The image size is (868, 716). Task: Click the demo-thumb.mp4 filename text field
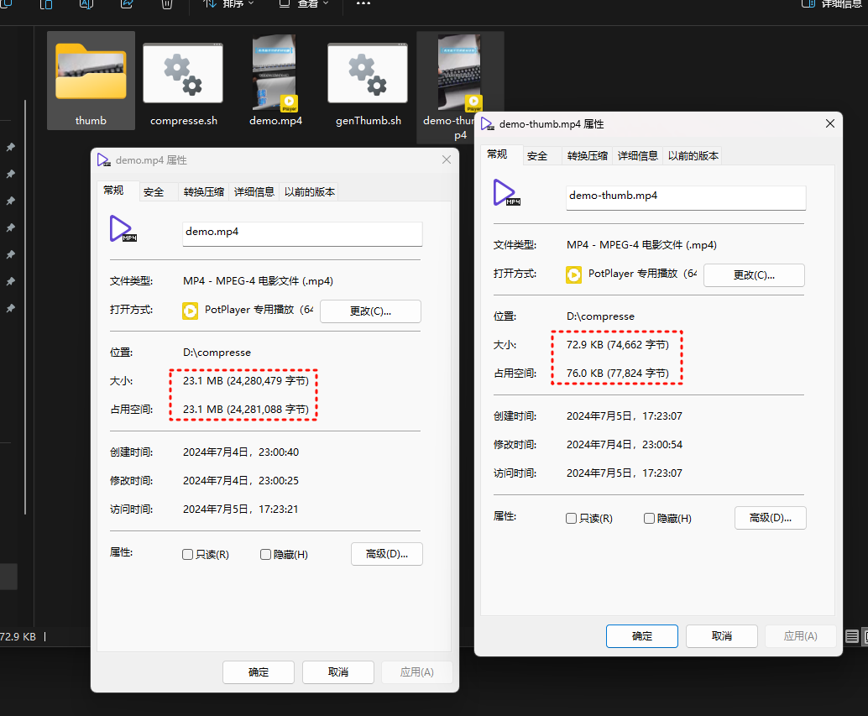click(686, 197)
